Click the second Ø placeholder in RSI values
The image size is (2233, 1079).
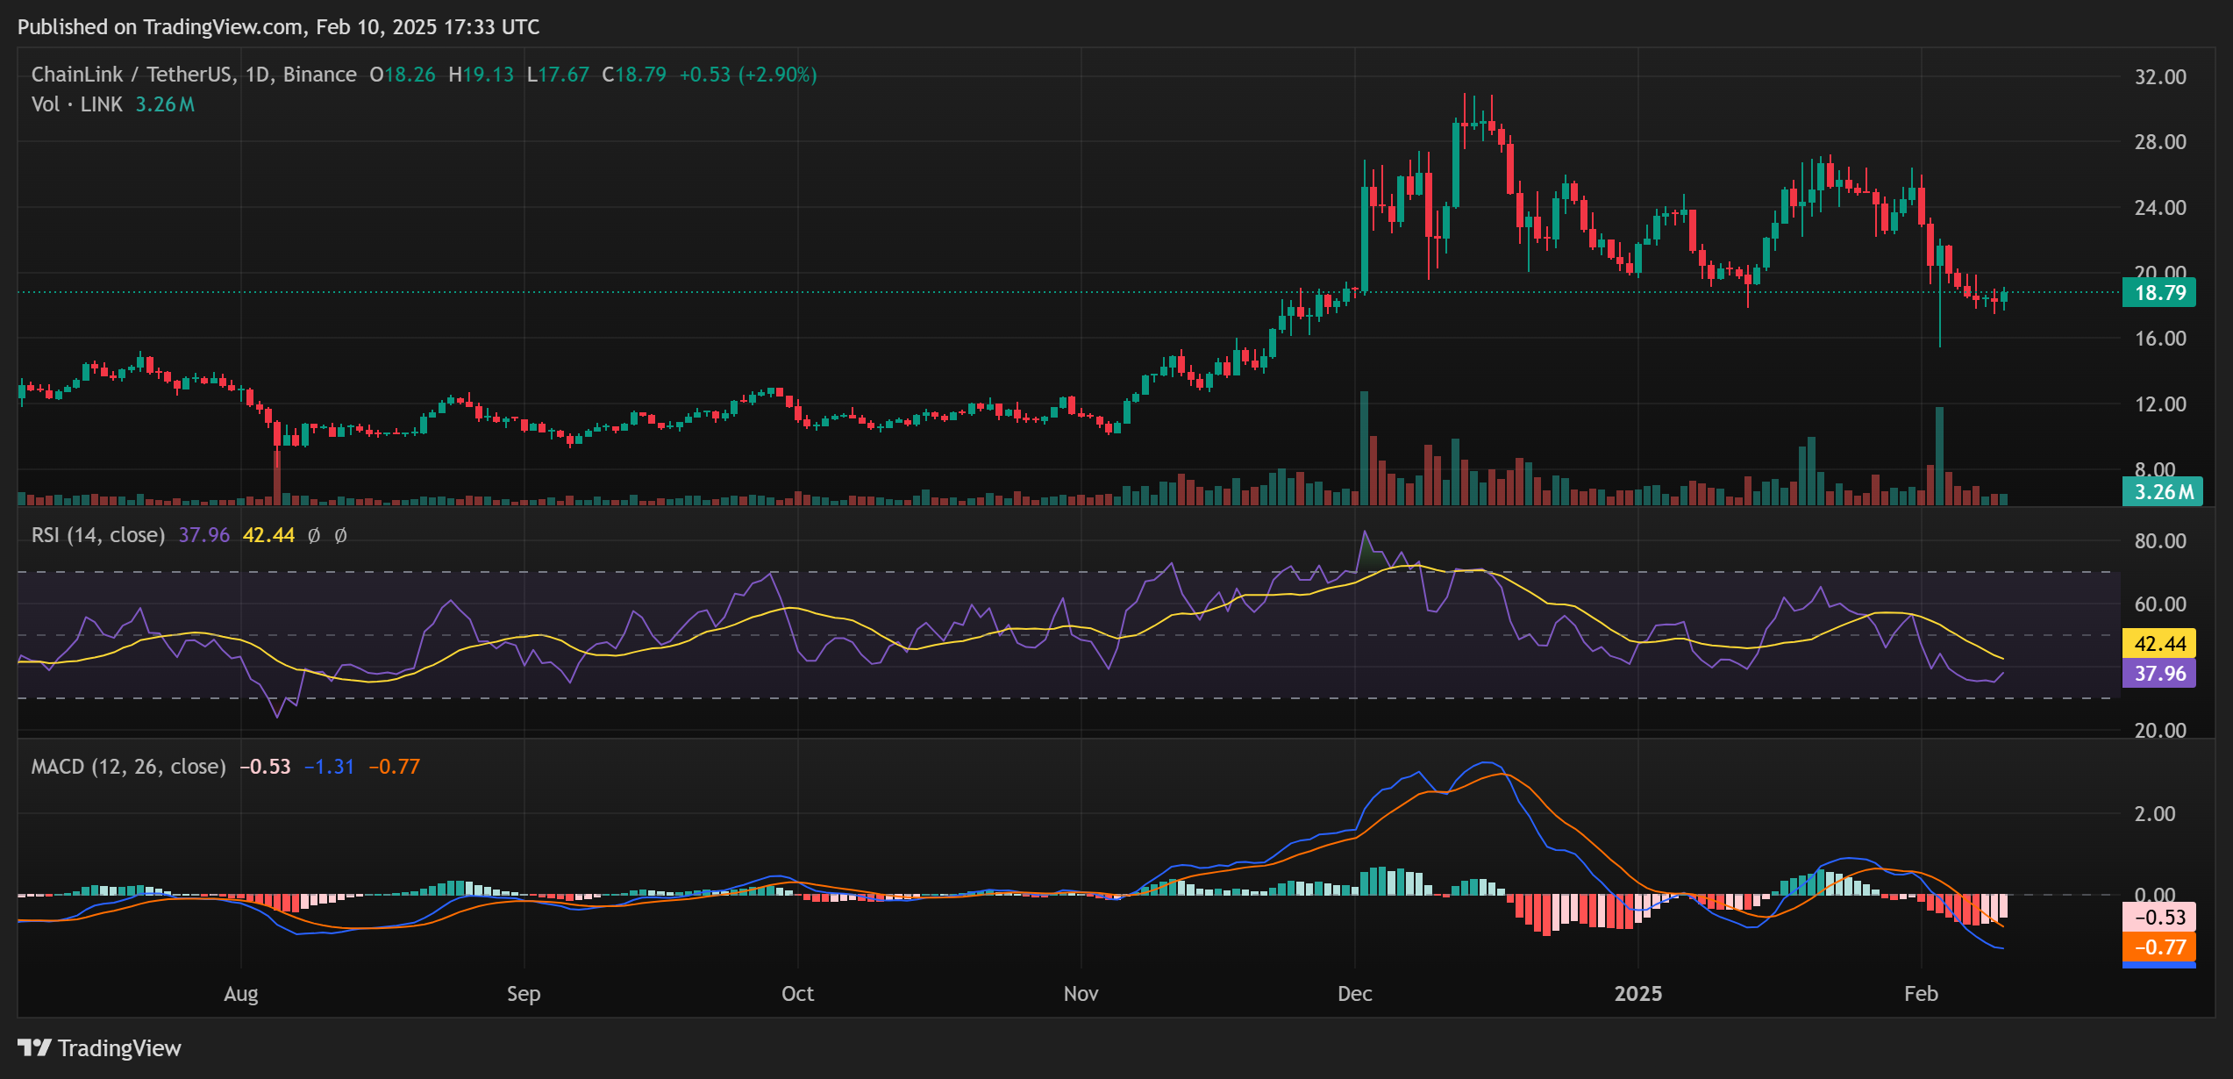pos(341,534)
